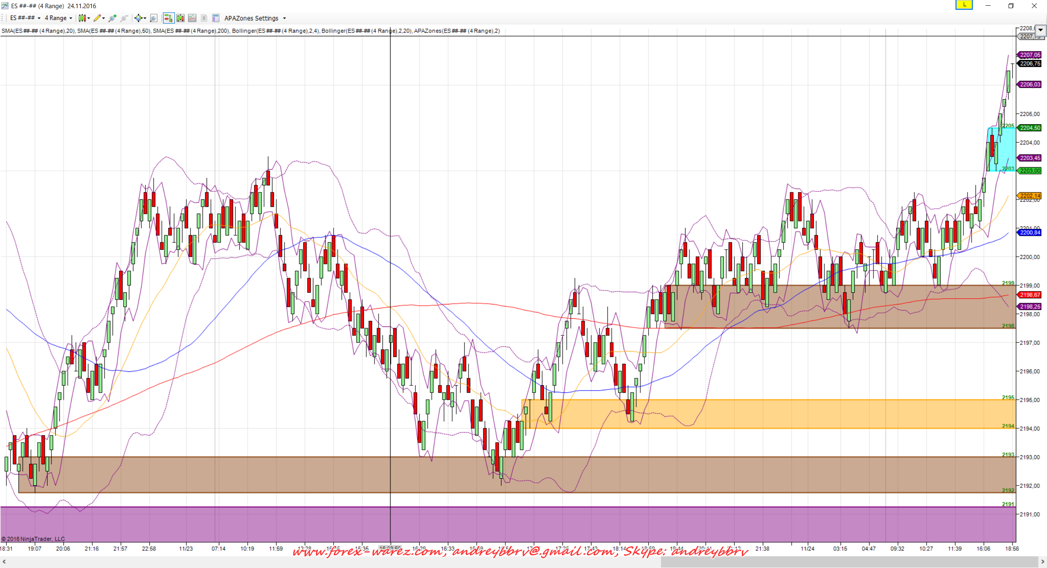Open the ES ##-## instrument dropdown
The image size is (1047, 568).
[x=25, y=18]
